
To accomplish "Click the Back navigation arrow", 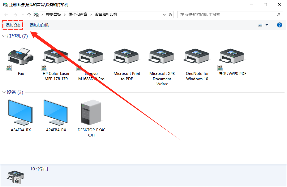I will click(6, 14).
